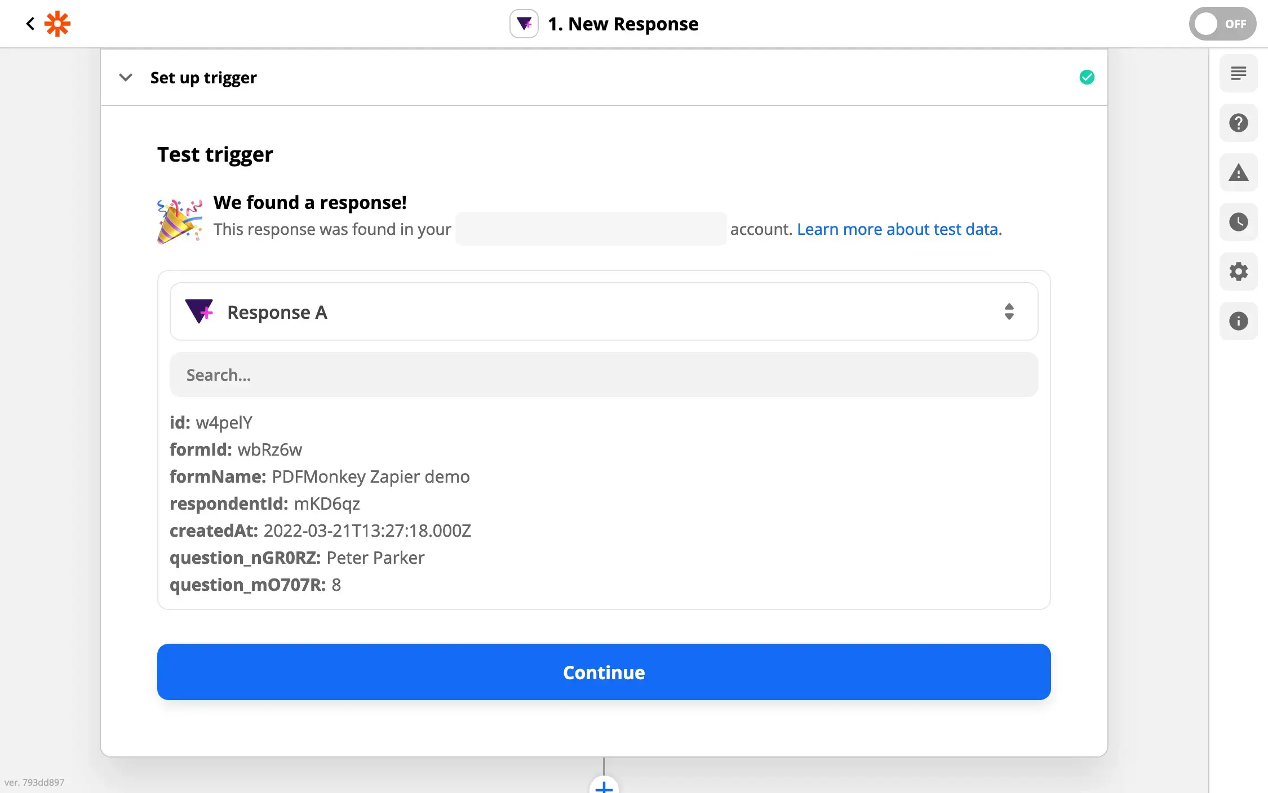Click the Search field above the response data

[x=603, y=374]
